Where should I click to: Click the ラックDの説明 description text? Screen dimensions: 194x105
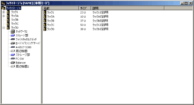[x=100, y=29]
